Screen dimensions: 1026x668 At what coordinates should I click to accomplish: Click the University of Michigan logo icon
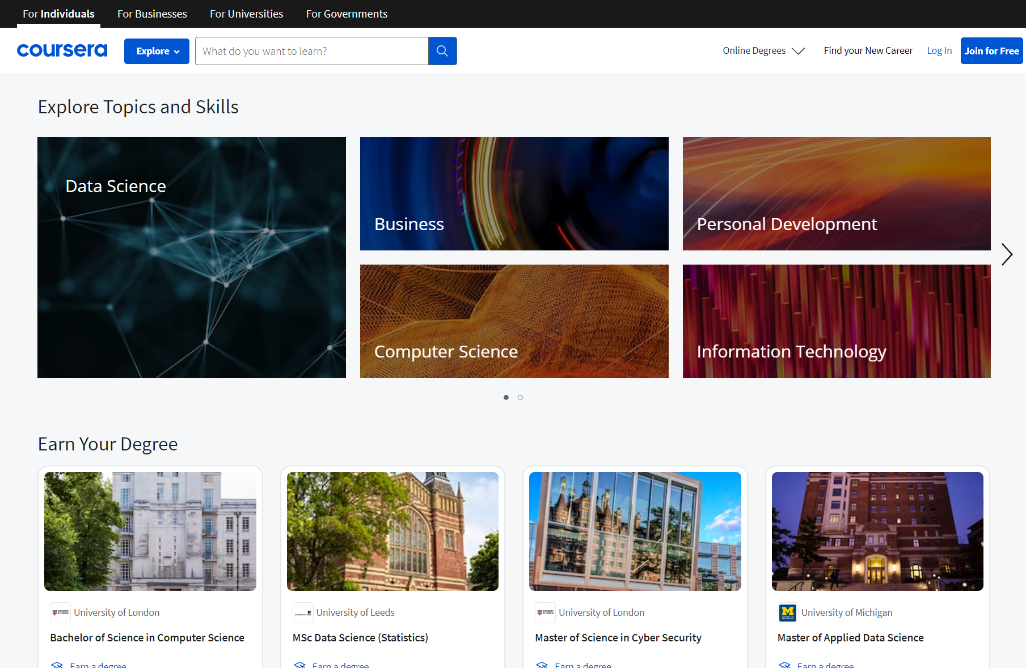[787, 612]
